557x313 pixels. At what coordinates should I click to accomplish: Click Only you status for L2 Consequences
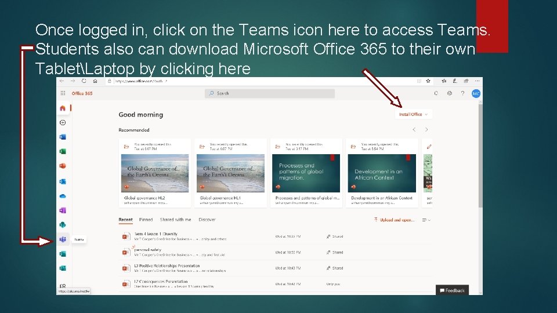pyautogui.click(x=333, y=284)
